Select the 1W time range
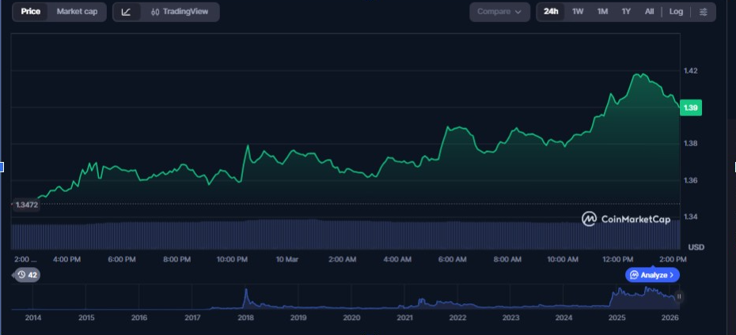Screen dimensions: 736x335 click(578, 12)
